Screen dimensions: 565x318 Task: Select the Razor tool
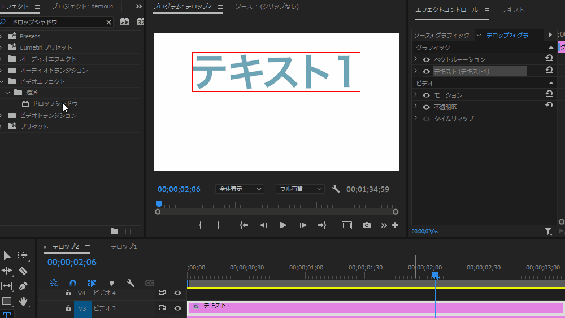click(x=23, y=271)
